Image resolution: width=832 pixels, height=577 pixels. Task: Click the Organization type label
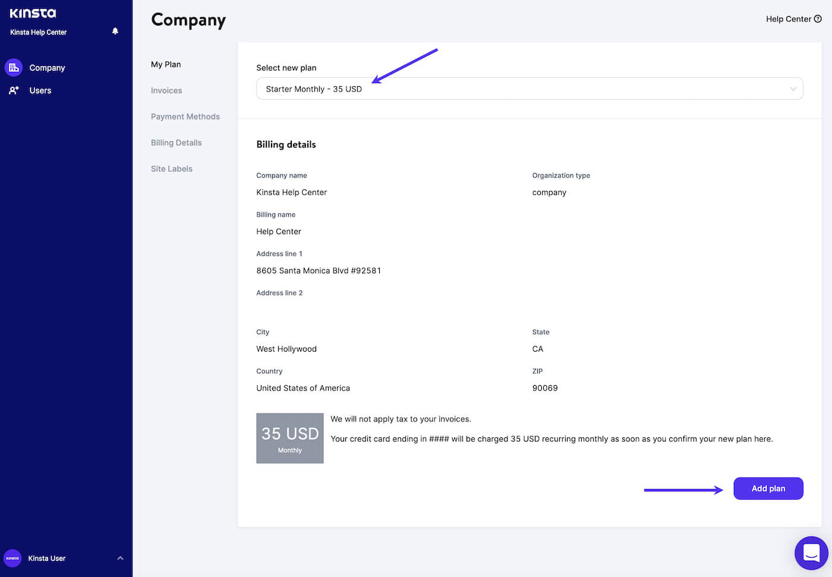(561, 175)
